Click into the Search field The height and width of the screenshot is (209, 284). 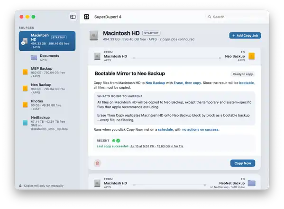coord(236,17)
